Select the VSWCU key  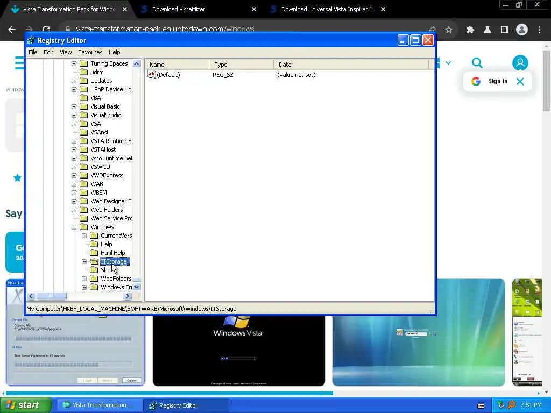100,167
